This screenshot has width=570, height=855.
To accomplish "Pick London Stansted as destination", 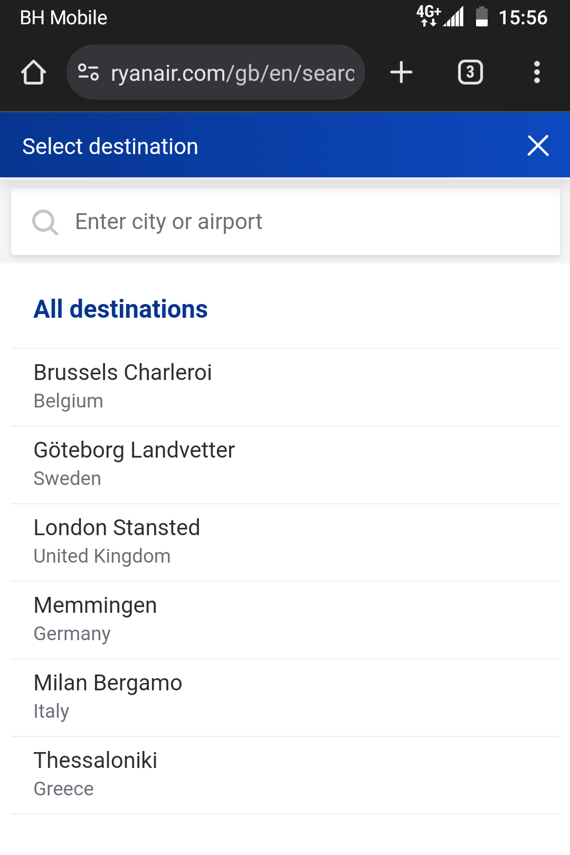I will pos(286,543).
